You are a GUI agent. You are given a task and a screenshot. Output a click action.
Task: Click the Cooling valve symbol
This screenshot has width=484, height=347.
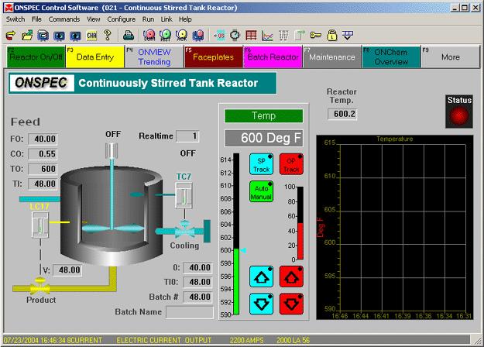pos(184,230)
